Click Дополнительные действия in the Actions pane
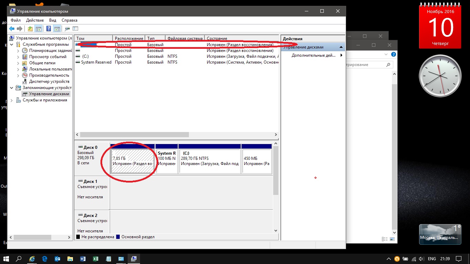470x264 pixels. click(x=313, y=55)
